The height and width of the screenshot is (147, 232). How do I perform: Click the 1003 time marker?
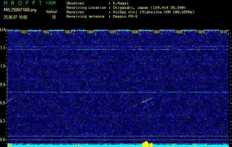tap(68, 32)
